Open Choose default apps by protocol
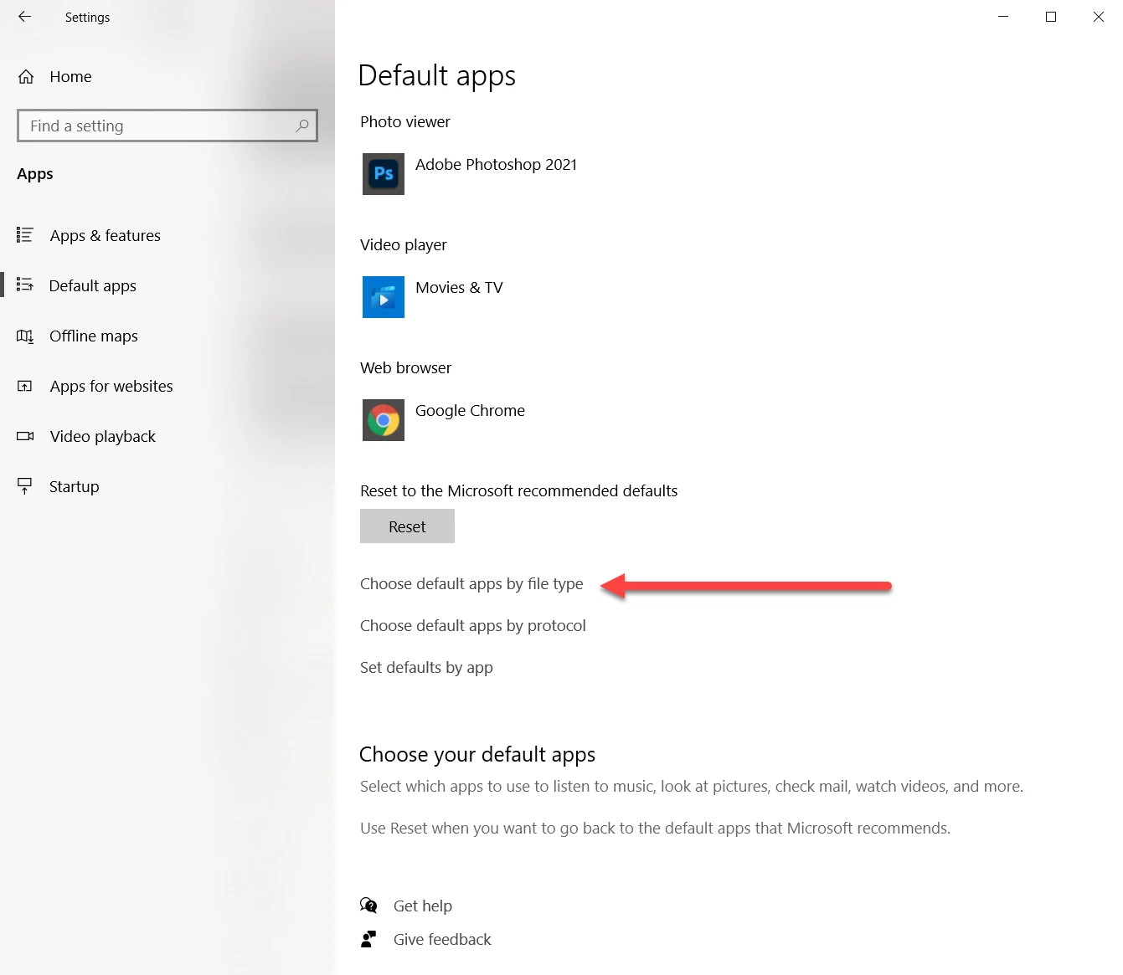This screenshot has height=975, width=1123. click(x=473, y=626)
